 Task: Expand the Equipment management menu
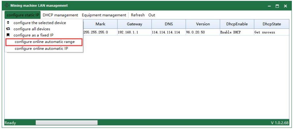[104, 15]
